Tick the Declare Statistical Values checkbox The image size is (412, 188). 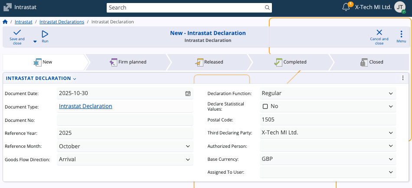coord(265,106)
